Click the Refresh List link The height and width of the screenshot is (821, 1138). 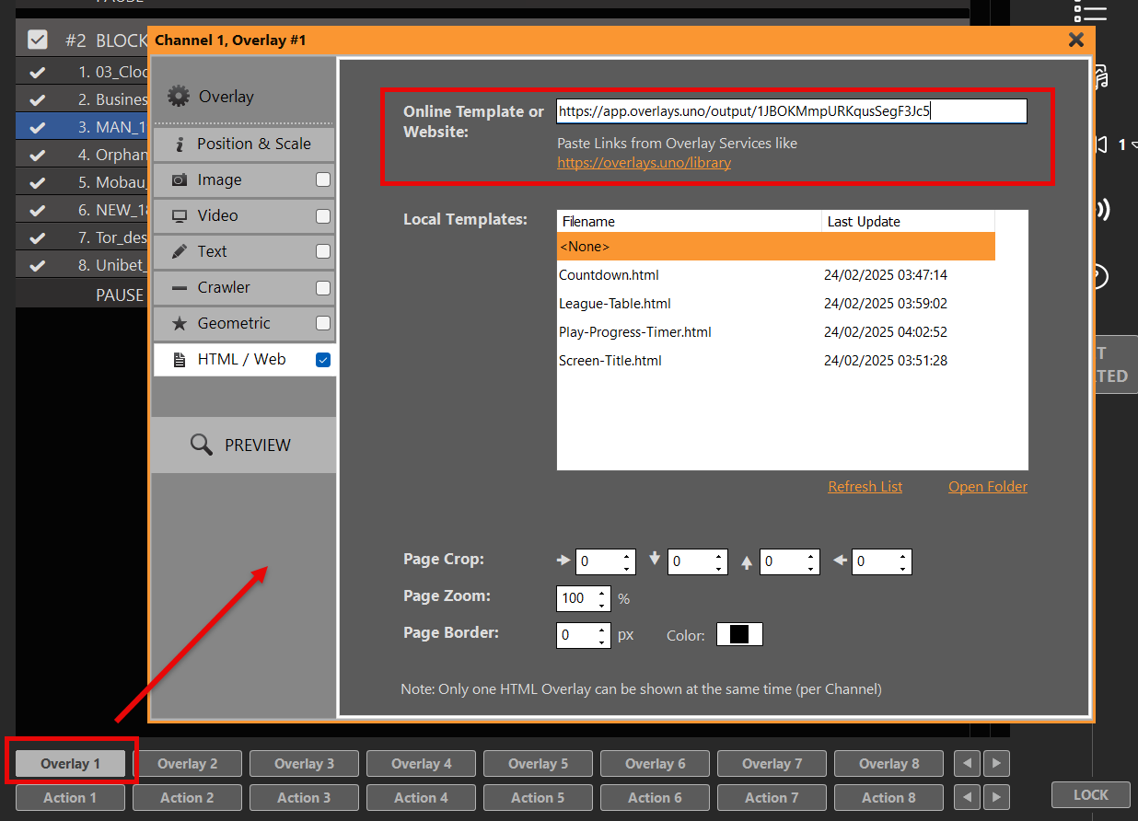pos(865,487)
